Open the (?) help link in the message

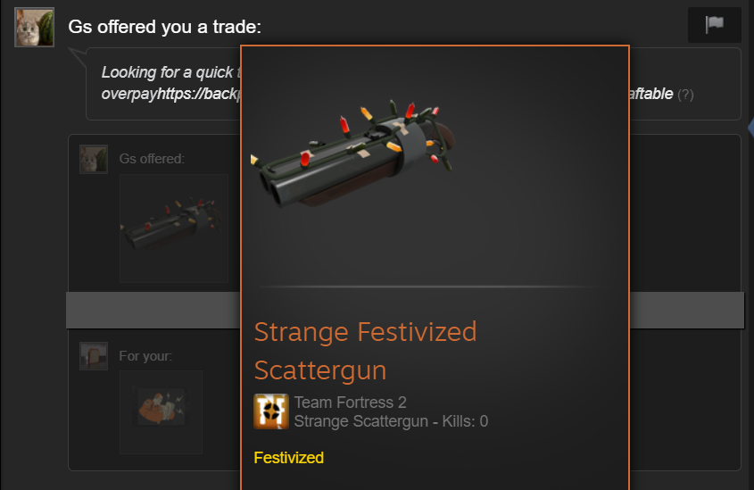(685, 95)
